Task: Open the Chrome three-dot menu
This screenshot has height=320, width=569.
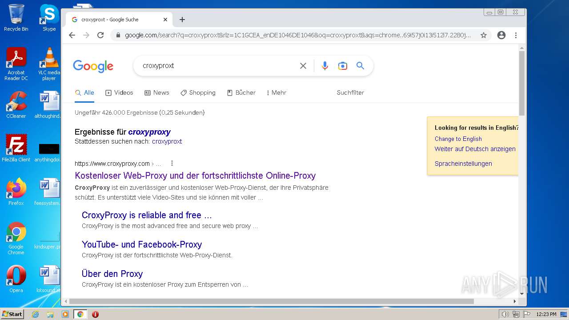Action: [x=516, y=35]
